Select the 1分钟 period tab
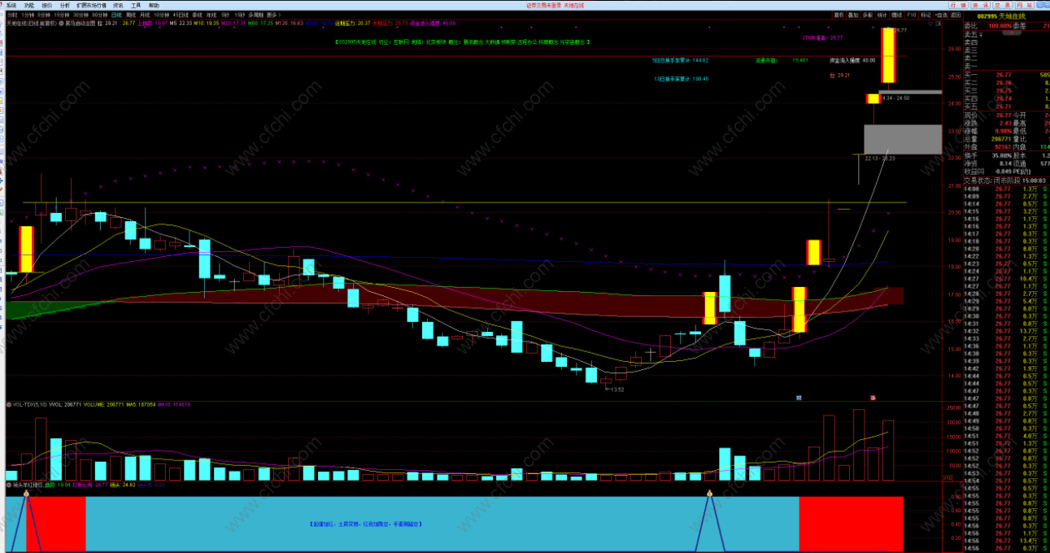This screenshot has height=553, width=1050. pyautogui.click(x=28, y=15)
